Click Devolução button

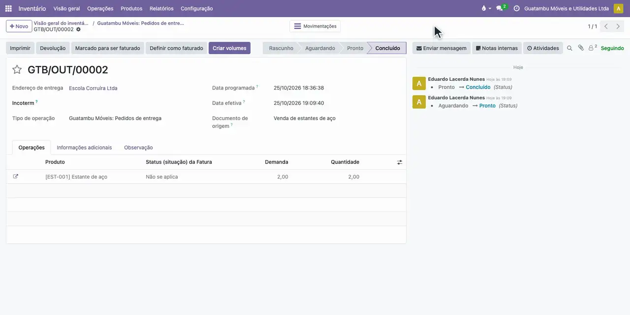[53, 48]
